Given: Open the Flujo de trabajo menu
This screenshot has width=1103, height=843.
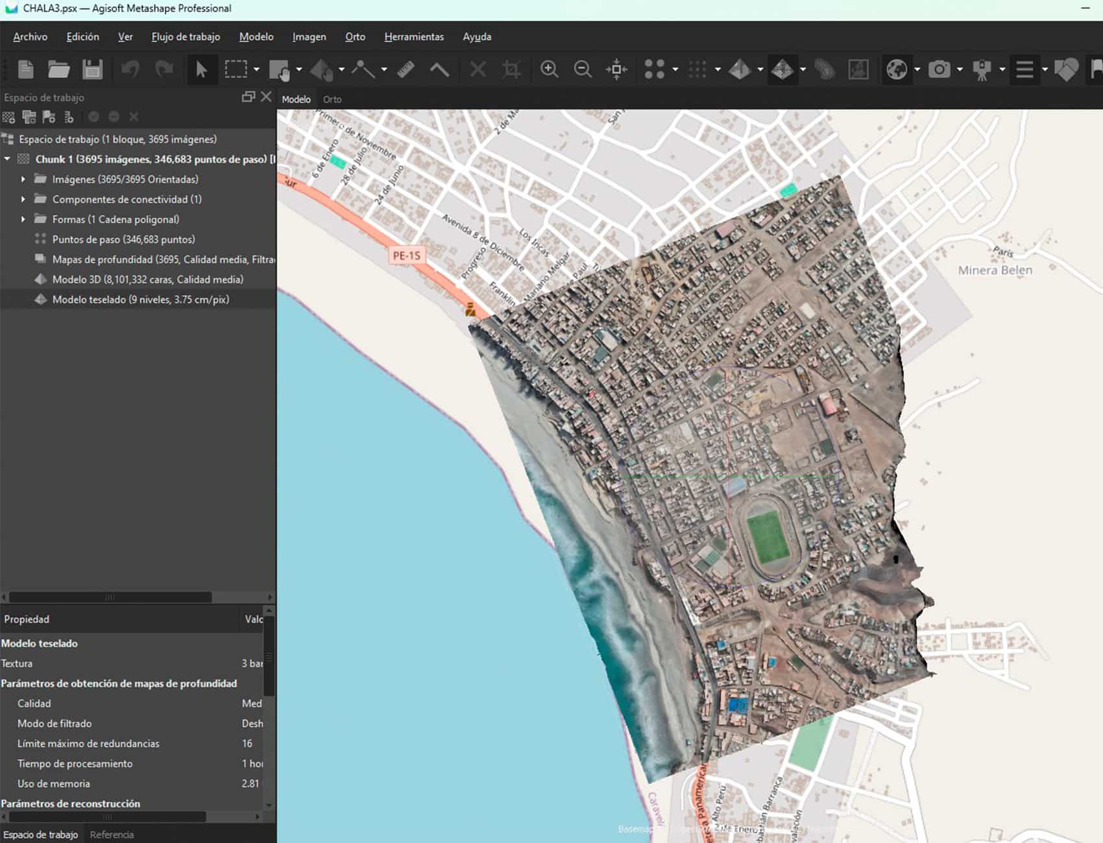Looking at the screenshot, I should tap(186, 37).
